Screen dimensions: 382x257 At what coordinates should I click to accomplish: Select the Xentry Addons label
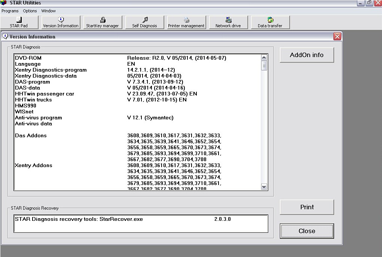[34, 165]
